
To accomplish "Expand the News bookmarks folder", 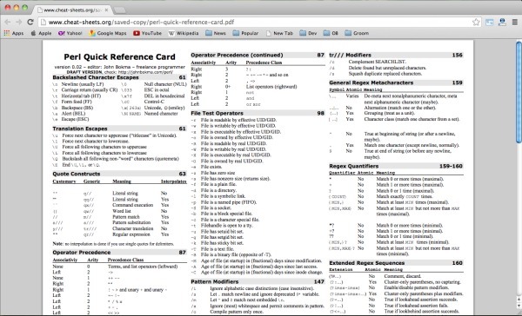I will click(216, 33).
